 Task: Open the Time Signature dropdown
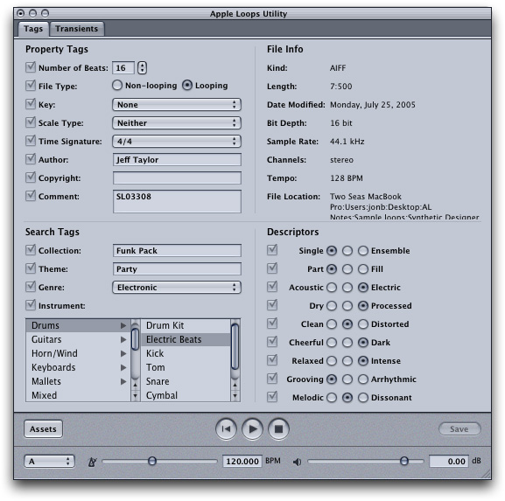(x=177, y=142)
